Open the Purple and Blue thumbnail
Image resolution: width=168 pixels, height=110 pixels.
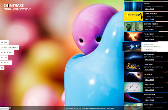pos(133,97)
